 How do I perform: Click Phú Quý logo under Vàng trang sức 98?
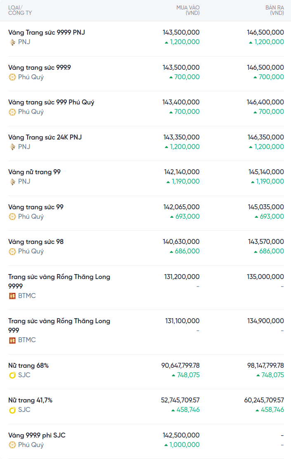point(12,251)
